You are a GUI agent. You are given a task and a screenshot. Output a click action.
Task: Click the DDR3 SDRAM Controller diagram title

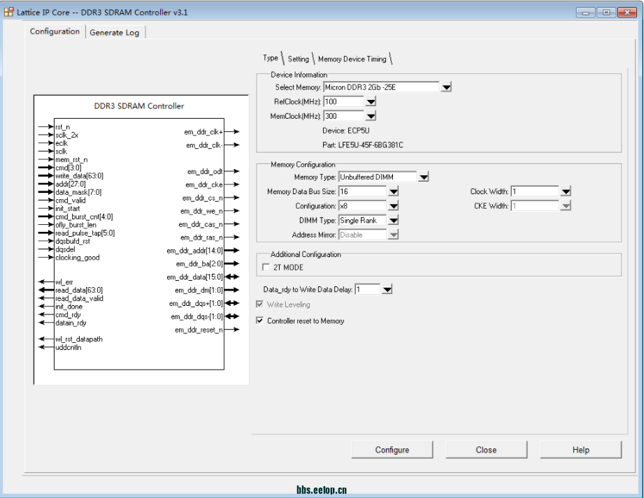[x=139, y=106]
